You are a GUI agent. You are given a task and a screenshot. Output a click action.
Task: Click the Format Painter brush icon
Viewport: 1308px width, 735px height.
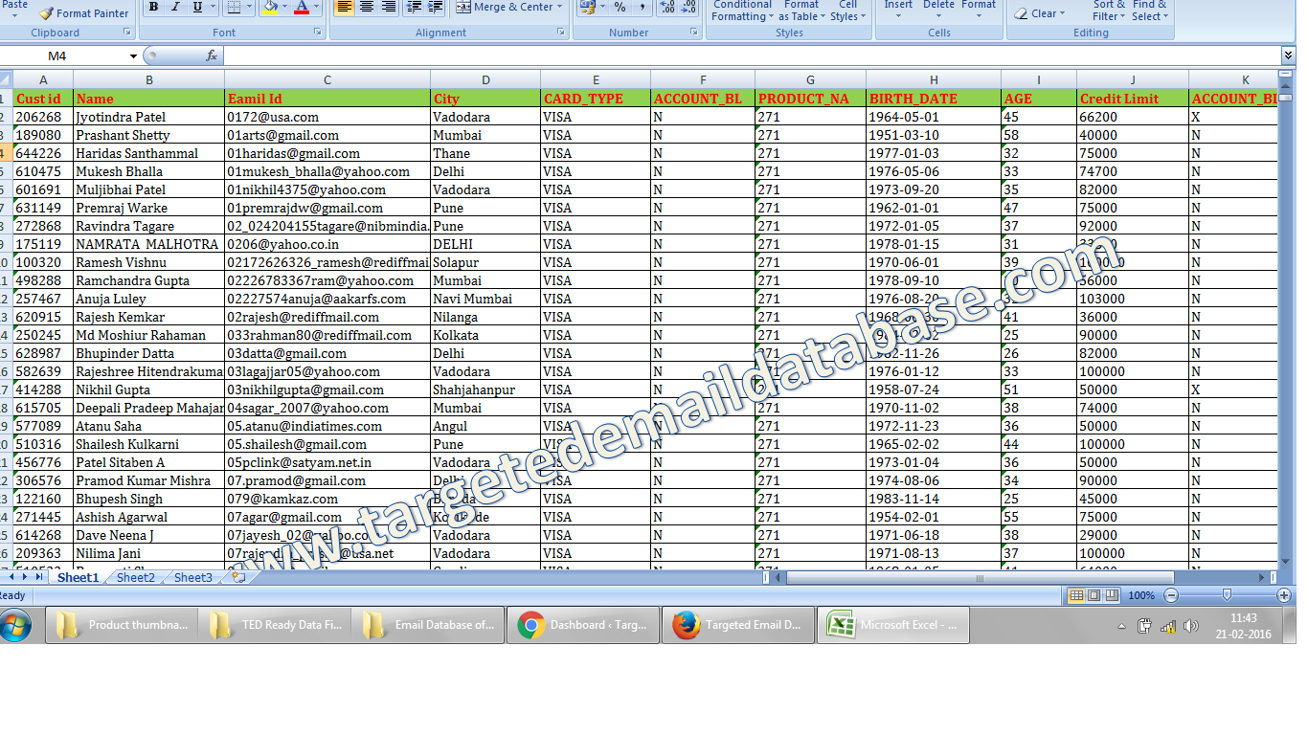coord(46,13)
